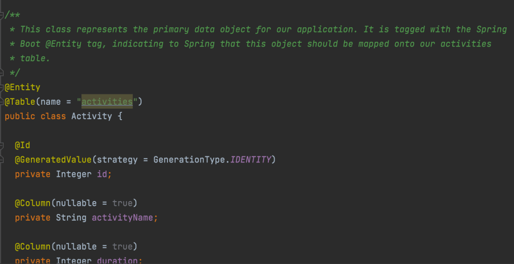Click the fold end marker at comment close

tap(3, 73)
